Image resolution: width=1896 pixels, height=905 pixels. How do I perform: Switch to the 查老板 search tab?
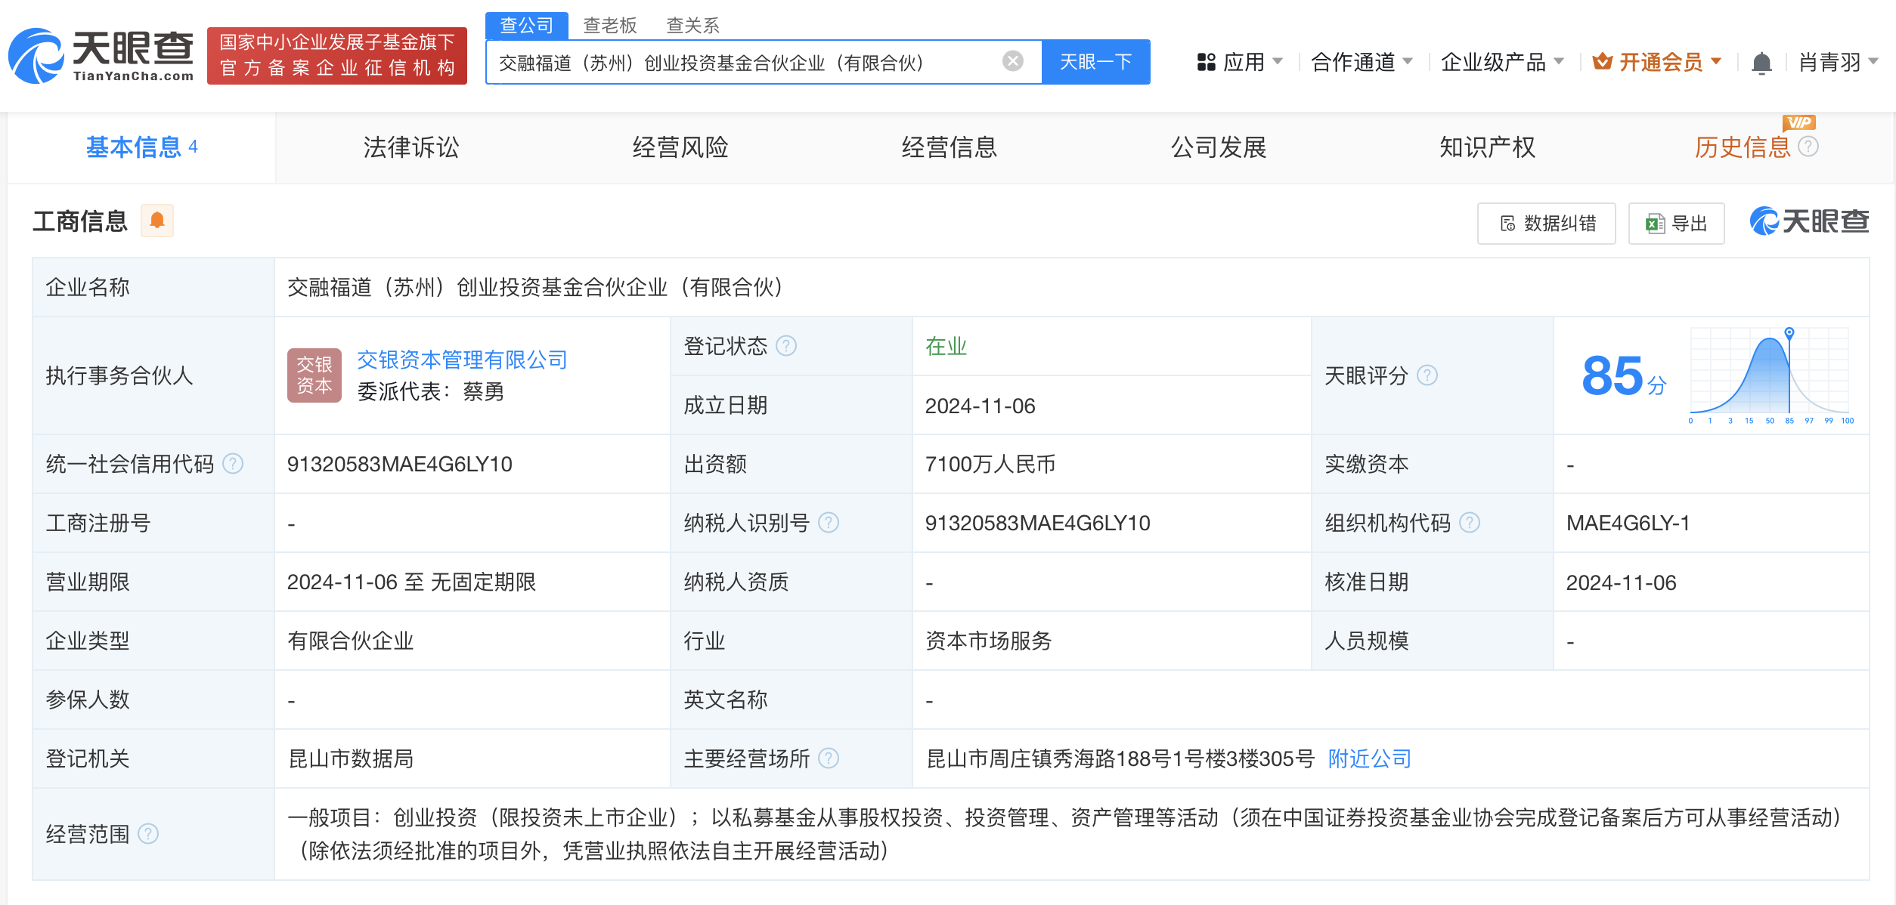point(609,25)
